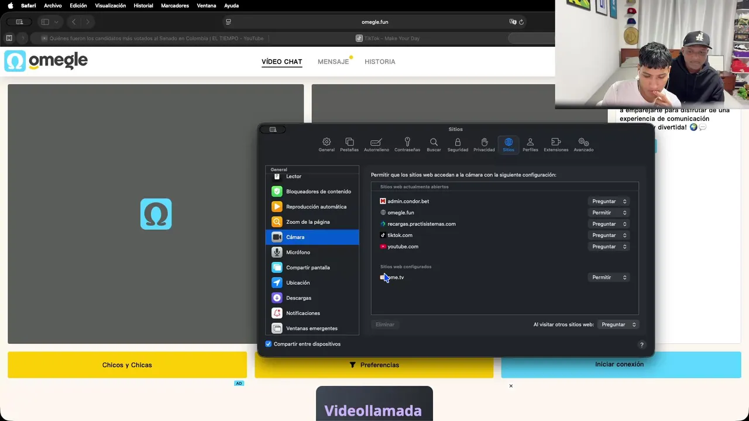The image size is (749, 421).
Task: Close the Videollamada ad
Action: tap(511, 386)
